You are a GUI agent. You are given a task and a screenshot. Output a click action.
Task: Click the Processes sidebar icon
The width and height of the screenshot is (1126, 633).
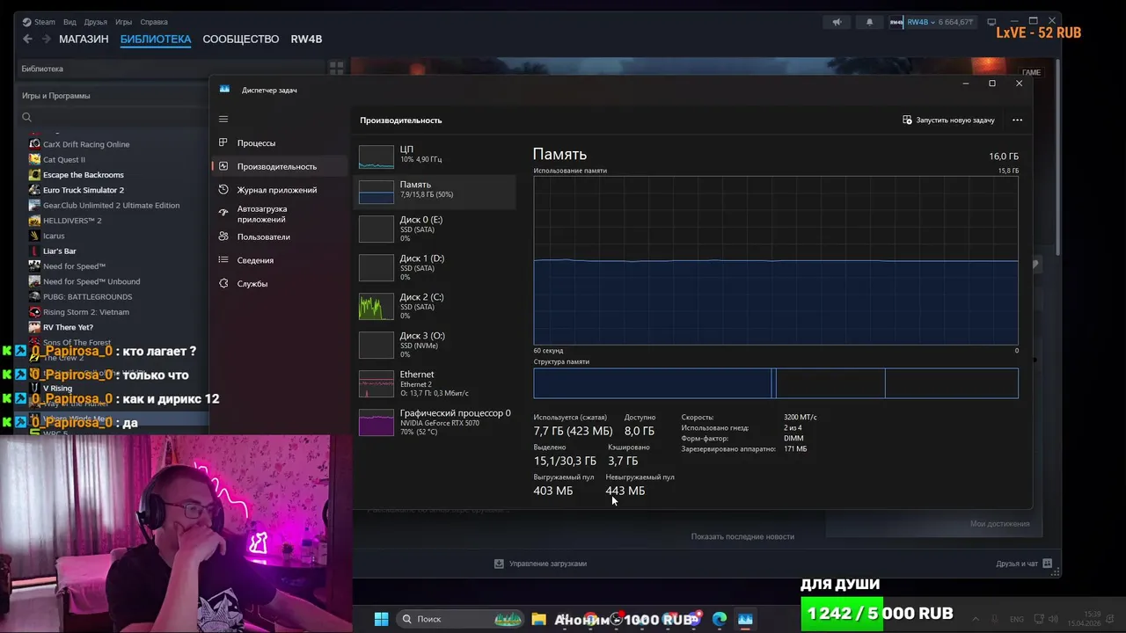(x=223, y=142)
